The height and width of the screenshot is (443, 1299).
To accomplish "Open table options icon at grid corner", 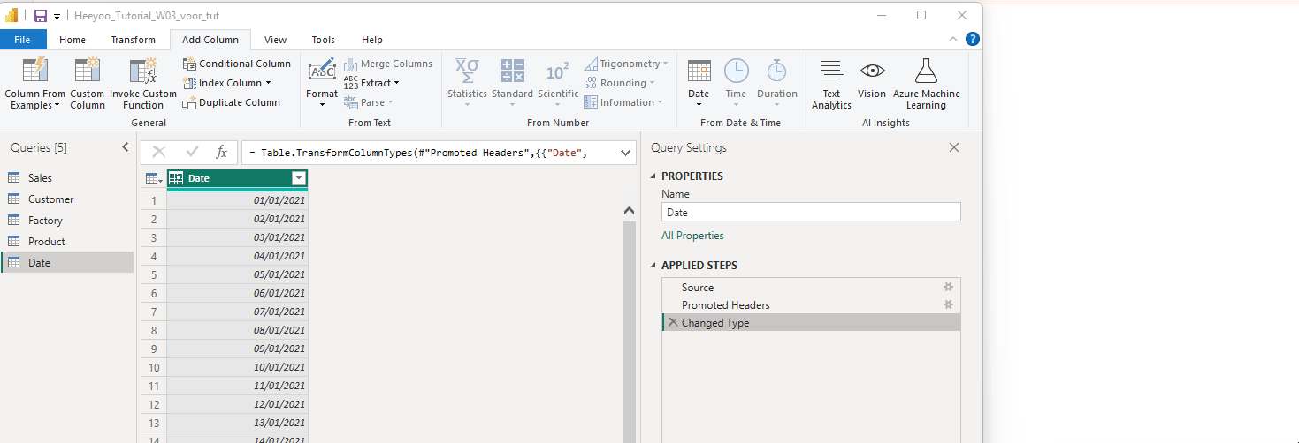I will click(154, 178).
